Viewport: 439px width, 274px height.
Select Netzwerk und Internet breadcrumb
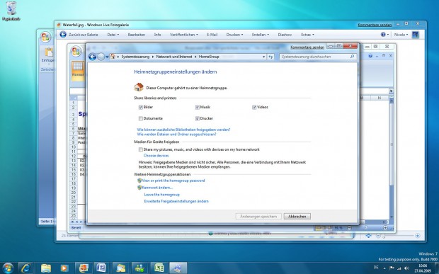(174, 57)
